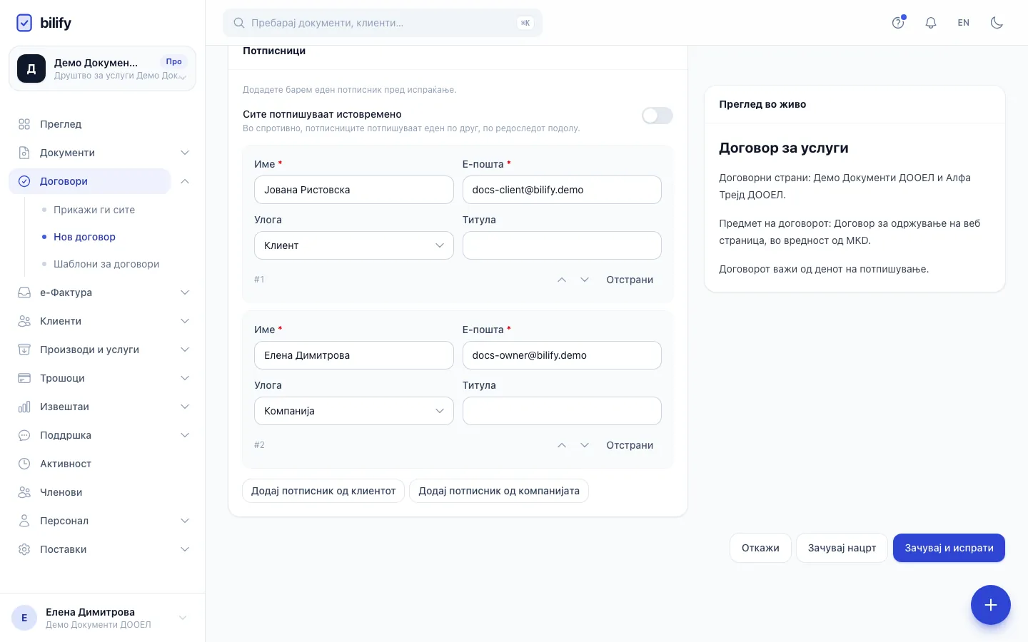Open Улога dropdown showing Компанија
This screenshot has width=1028, height=642.
[x=354, y=411]
